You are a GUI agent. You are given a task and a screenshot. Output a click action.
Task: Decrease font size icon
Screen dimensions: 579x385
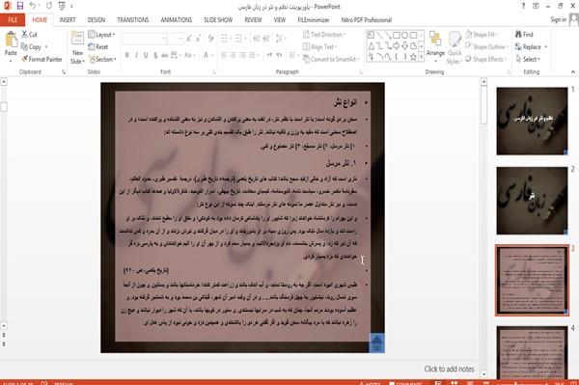click(x=198, y=39)
